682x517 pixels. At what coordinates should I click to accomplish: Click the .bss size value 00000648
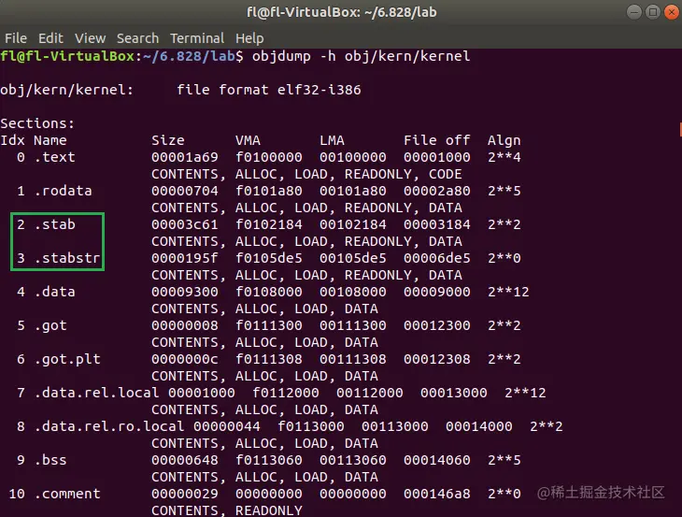(185, 460)
